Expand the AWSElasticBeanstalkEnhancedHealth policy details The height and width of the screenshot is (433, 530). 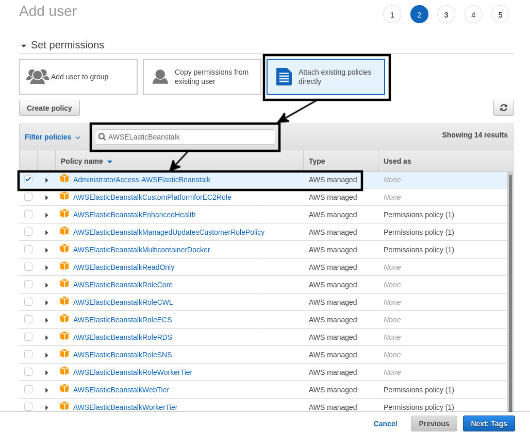click(x=46, y=215)
